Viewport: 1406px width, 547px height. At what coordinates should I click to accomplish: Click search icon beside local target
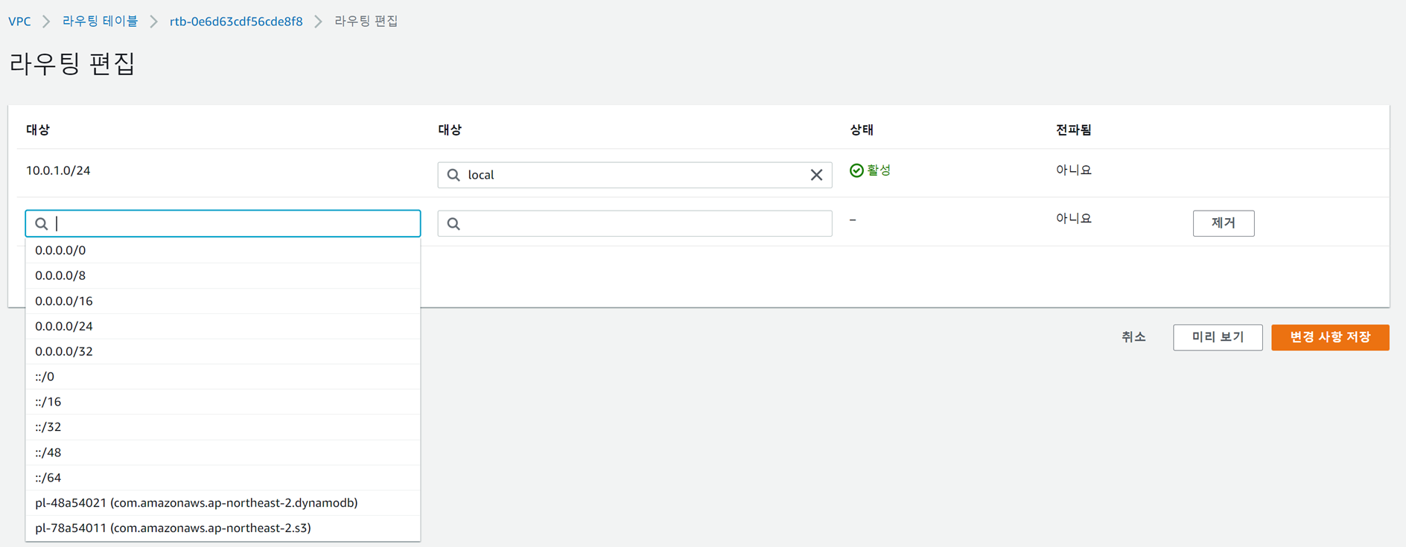pos(454,175)
